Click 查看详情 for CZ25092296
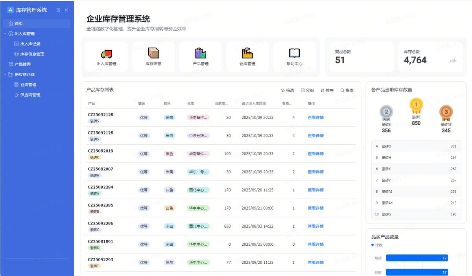Image resolution: width=472 pixels, height=276 pixels. tap(315, 226)
